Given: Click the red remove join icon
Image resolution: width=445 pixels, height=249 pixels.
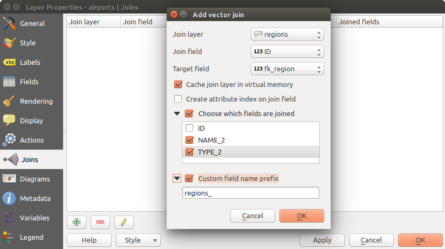Looking at the screenshot, I should pos(100,221).
